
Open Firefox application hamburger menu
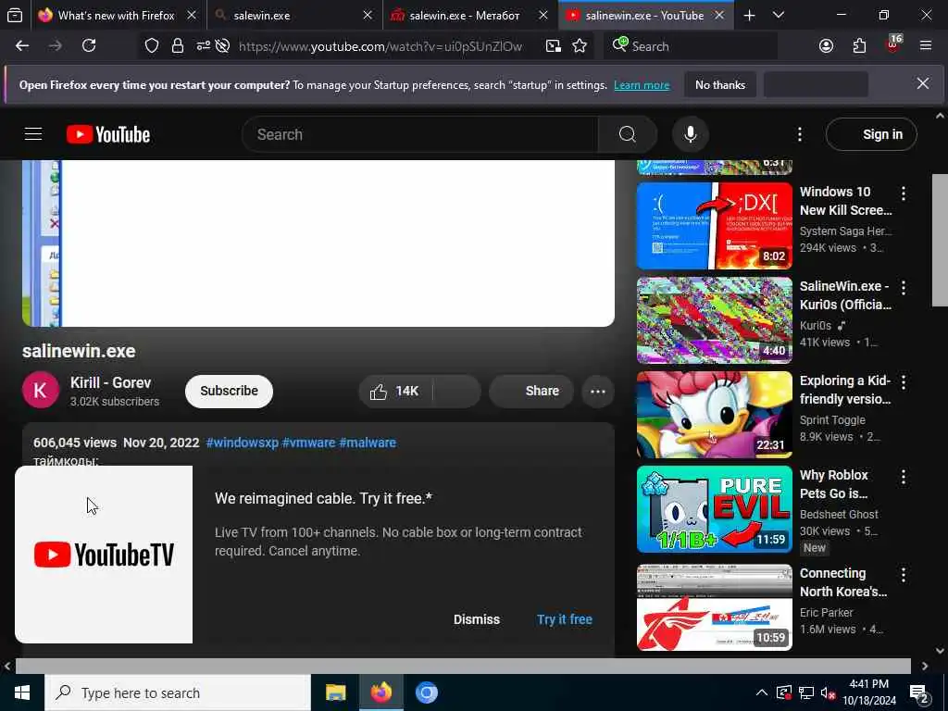click(926, 46)
